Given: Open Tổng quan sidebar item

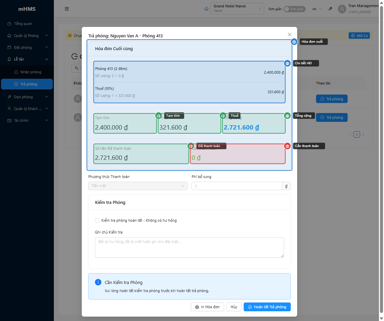Looking at the screenshot, I should pos(23,24).
